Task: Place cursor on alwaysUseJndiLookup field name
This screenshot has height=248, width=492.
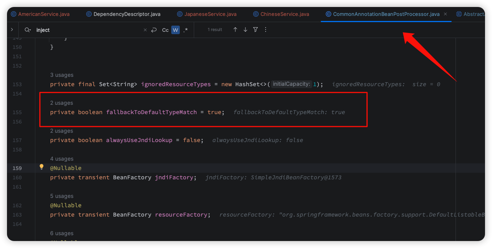Action: tap(139, 140)
